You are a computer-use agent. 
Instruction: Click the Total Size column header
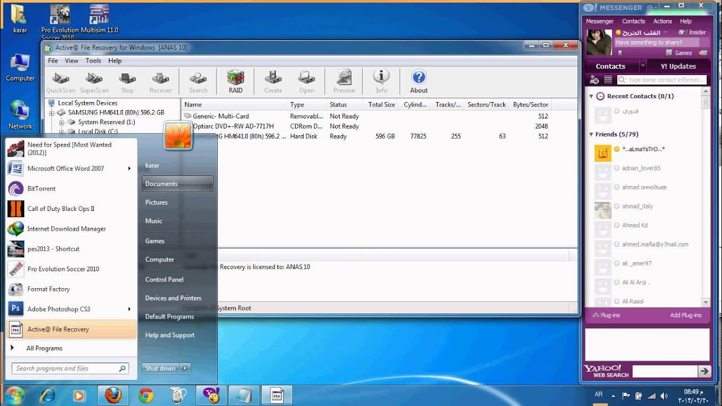[x=381, y=104]
